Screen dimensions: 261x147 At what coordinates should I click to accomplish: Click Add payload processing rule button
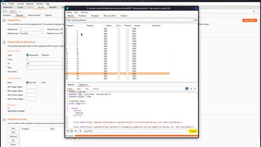(13, 128)
